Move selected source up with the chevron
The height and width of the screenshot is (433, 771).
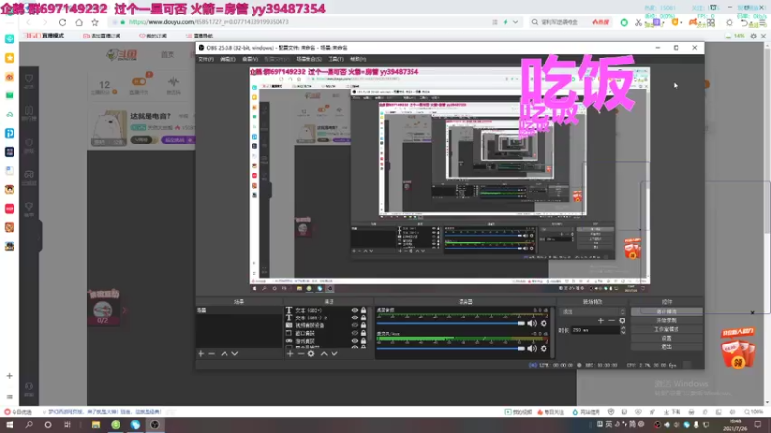[324, 353]
